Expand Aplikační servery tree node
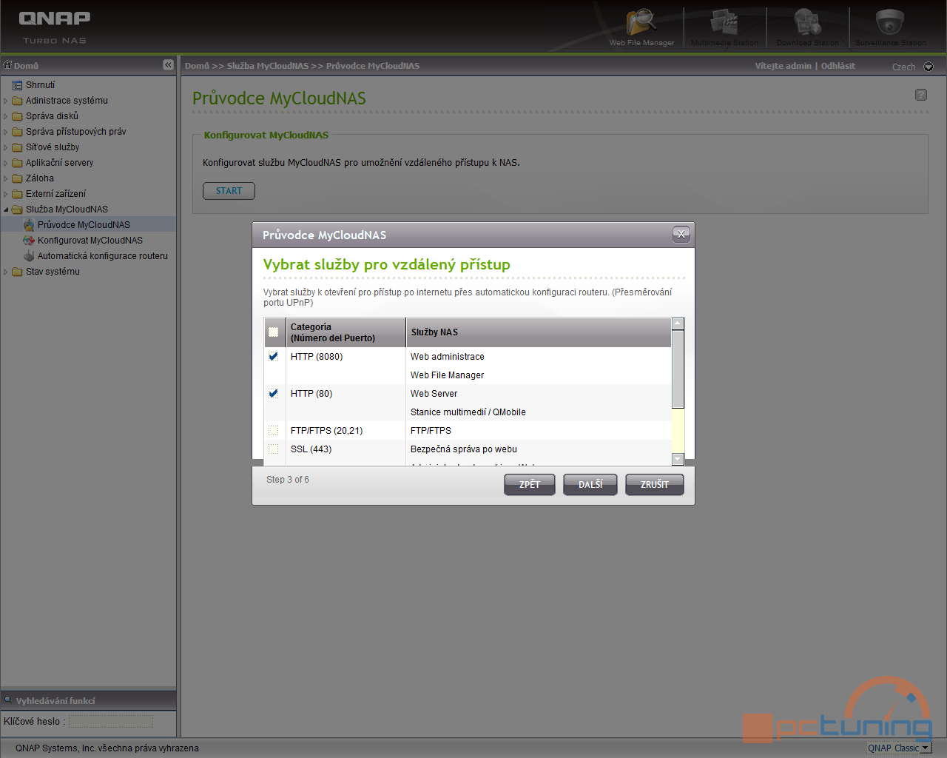947x758 pixels. (x=6, y=163)
